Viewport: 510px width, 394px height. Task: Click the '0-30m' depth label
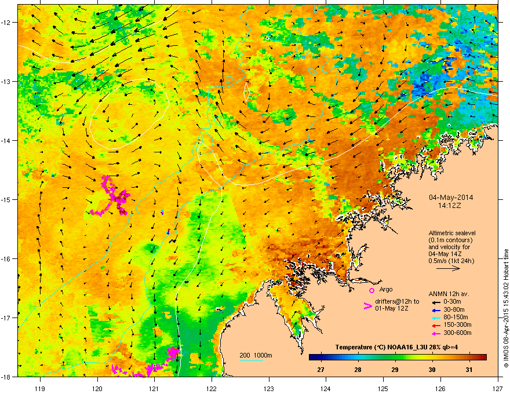pos(452,302)
